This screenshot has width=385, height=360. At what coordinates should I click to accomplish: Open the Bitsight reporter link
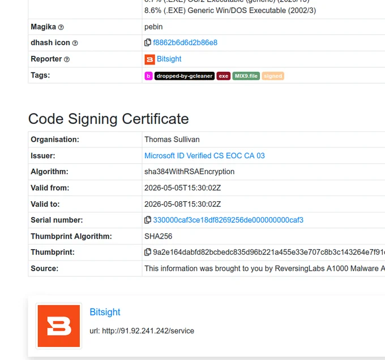pyautogui.click(x=169, y=59)
